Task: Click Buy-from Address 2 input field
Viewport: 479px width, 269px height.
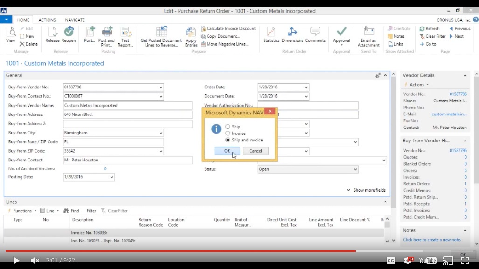Action: [128, 124]
